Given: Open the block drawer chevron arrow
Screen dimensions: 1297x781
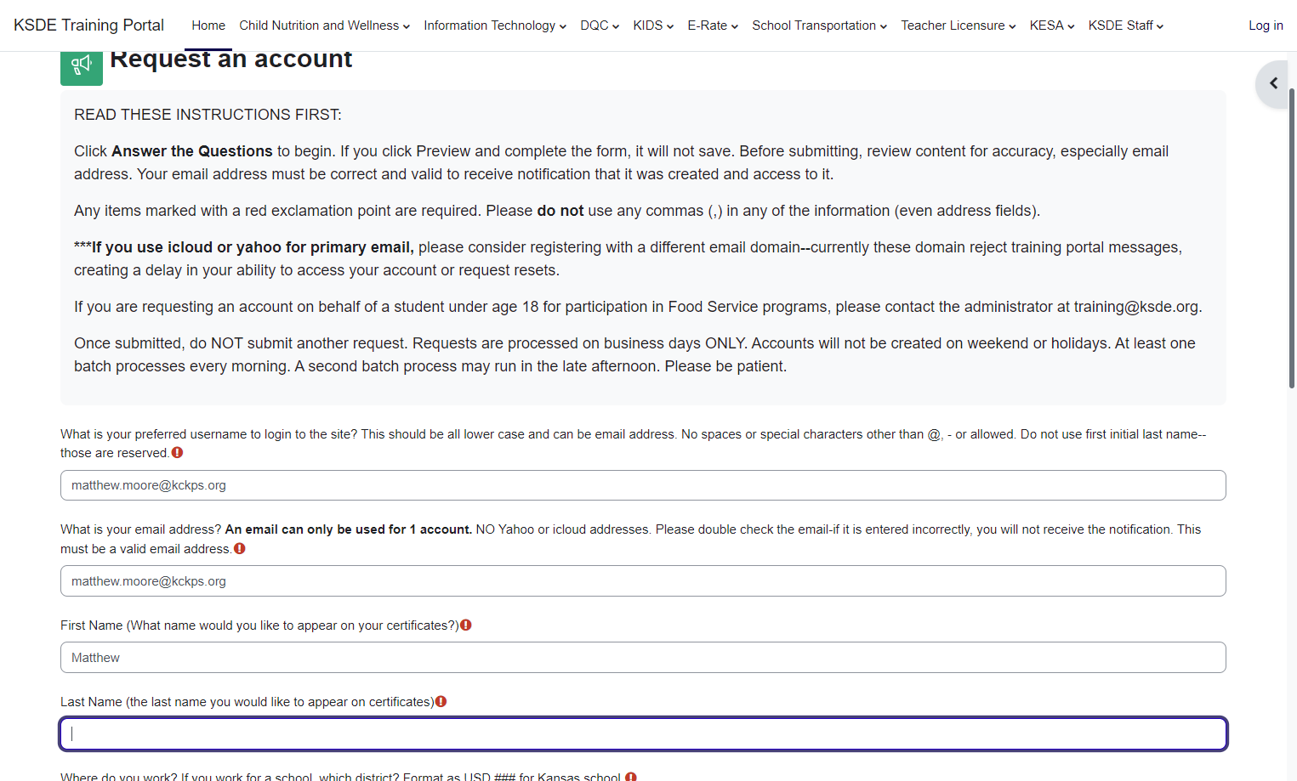Looking at the screenshot, I should 1273,83.
